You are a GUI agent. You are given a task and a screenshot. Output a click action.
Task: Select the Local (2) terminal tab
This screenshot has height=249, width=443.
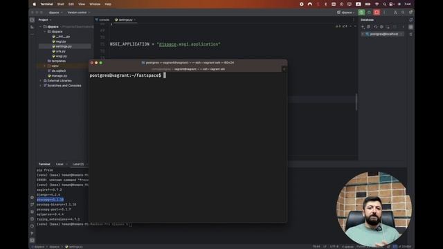78,164
